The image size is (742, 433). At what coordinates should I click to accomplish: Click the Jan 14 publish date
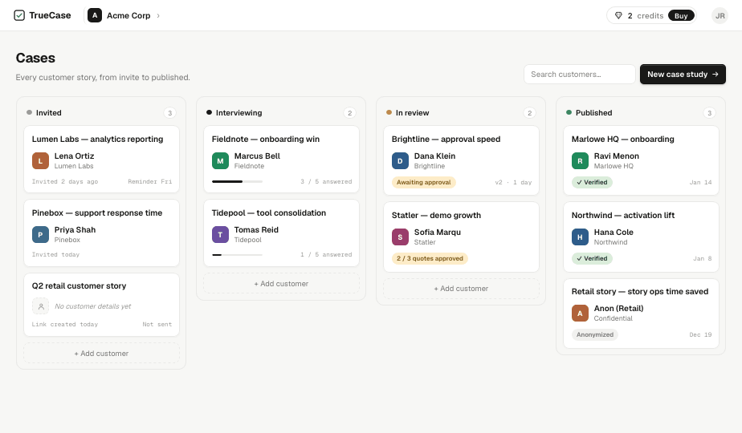(x=700, y=183)
